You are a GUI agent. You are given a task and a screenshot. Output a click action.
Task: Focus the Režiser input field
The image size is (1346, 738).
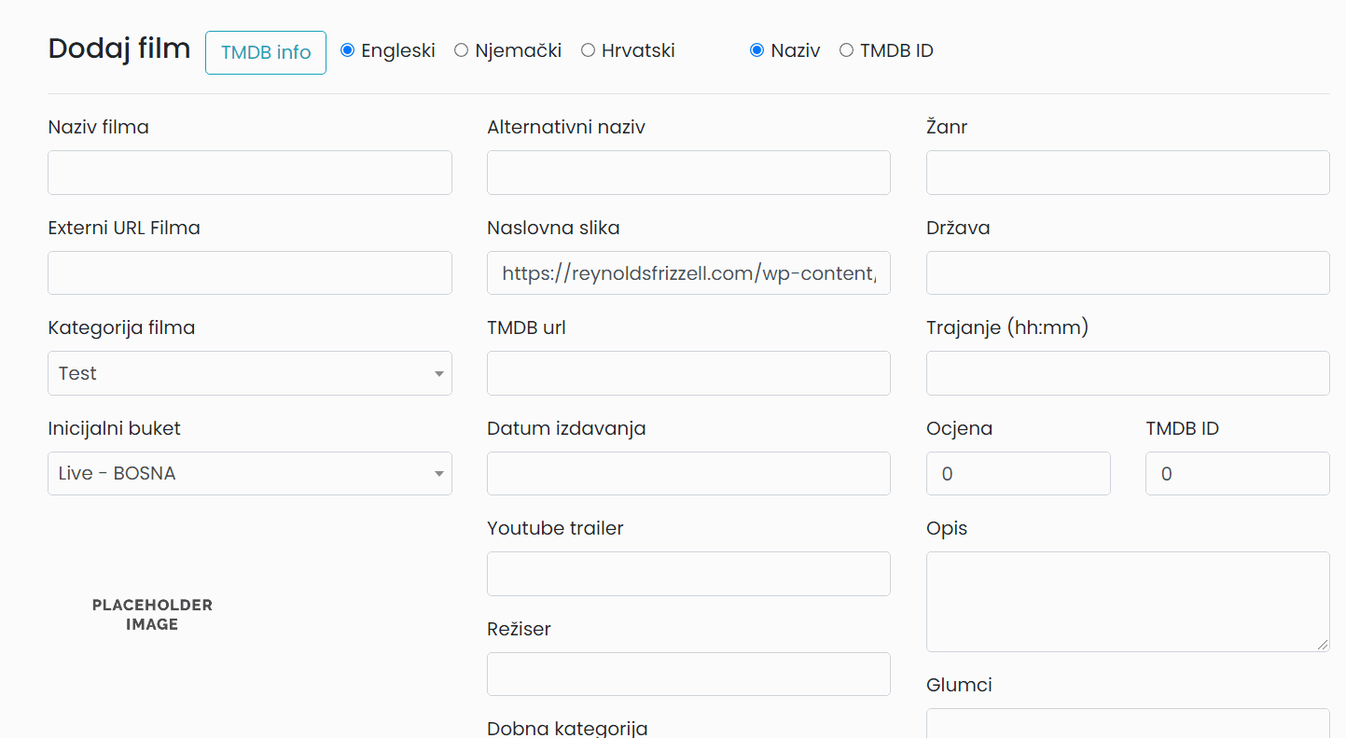[688, 674]
